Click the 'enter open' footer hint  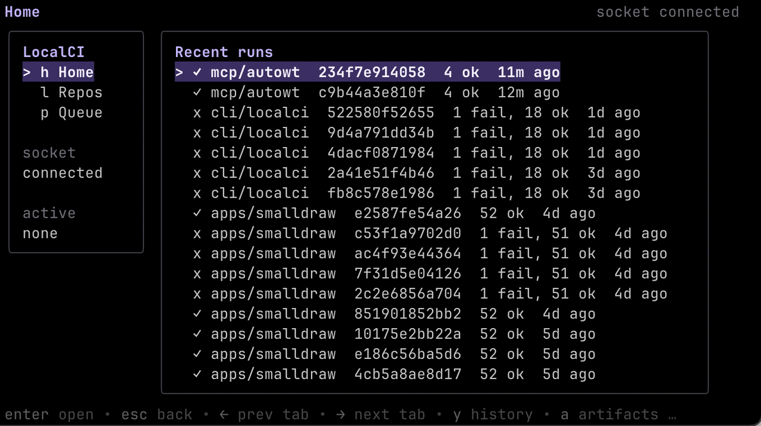point(49,414)
